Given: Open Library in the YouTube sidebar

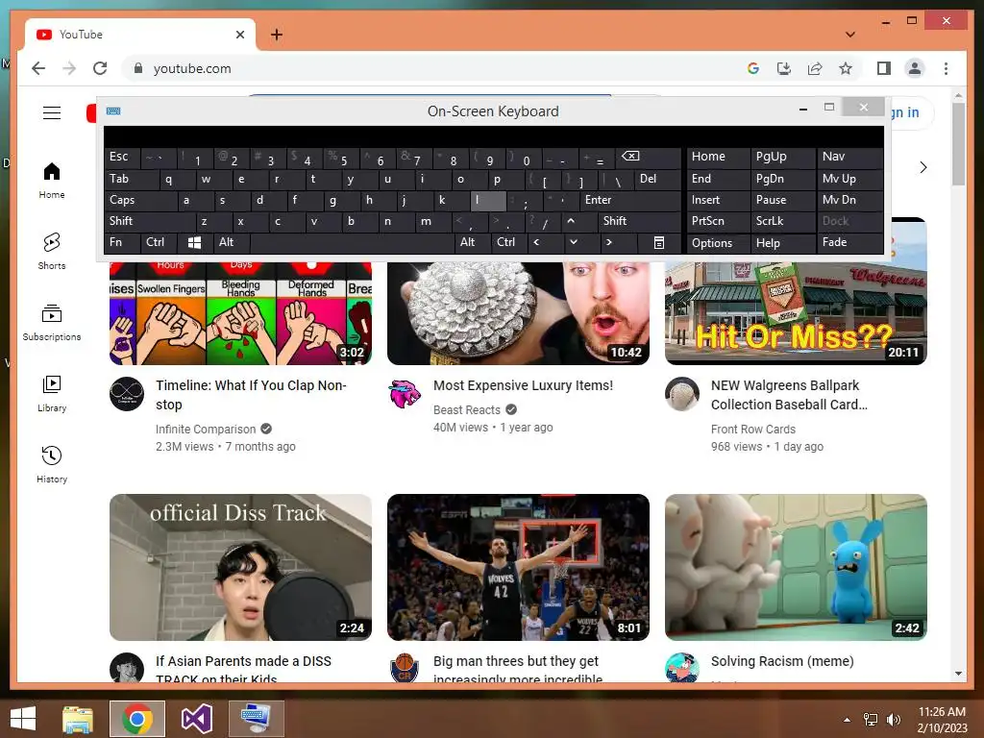Looking at the screenshot, I should 52,393.
